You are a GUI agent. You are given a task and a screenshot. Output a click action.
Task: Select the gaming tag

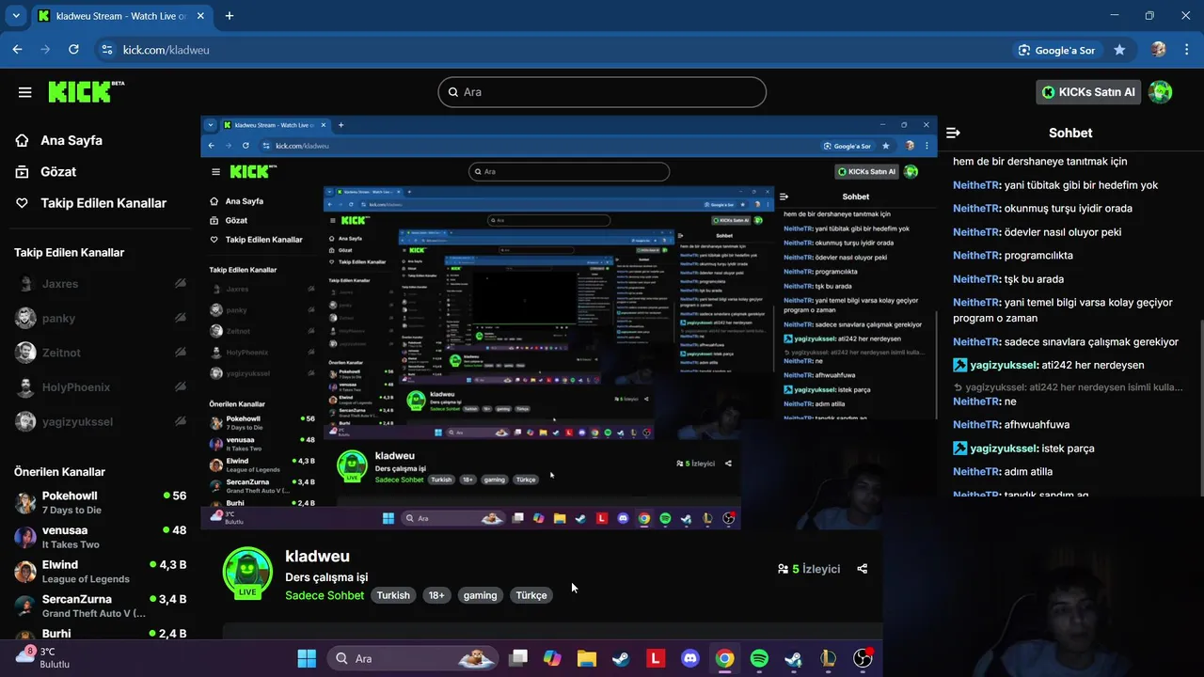coord(480,595)
